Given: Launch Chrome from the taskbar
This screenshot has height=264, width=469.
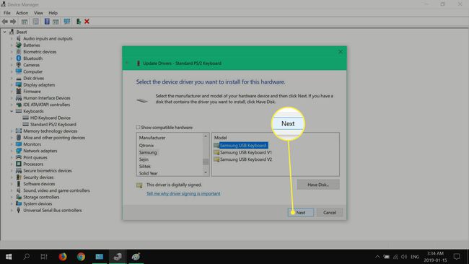Looking at the screenshot, I should click(81, 257).
